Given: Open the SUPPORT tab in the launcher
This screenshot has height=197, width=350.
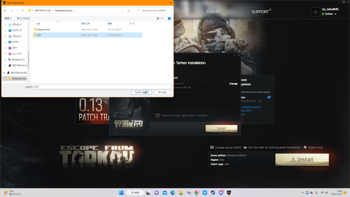Looking at the screenshot, I should 260,12.
